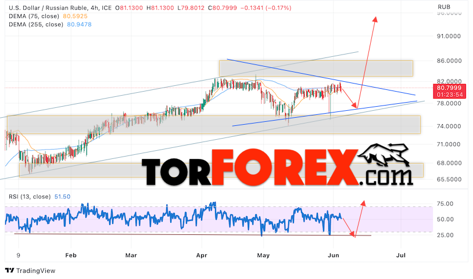Click the May date on time axis
The width and height of the screenshot is (473, 279).
tap(263, 255)
